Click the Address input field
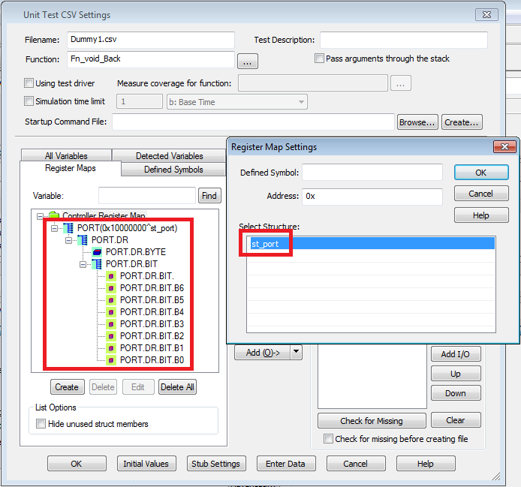 [x=372, y=196]
